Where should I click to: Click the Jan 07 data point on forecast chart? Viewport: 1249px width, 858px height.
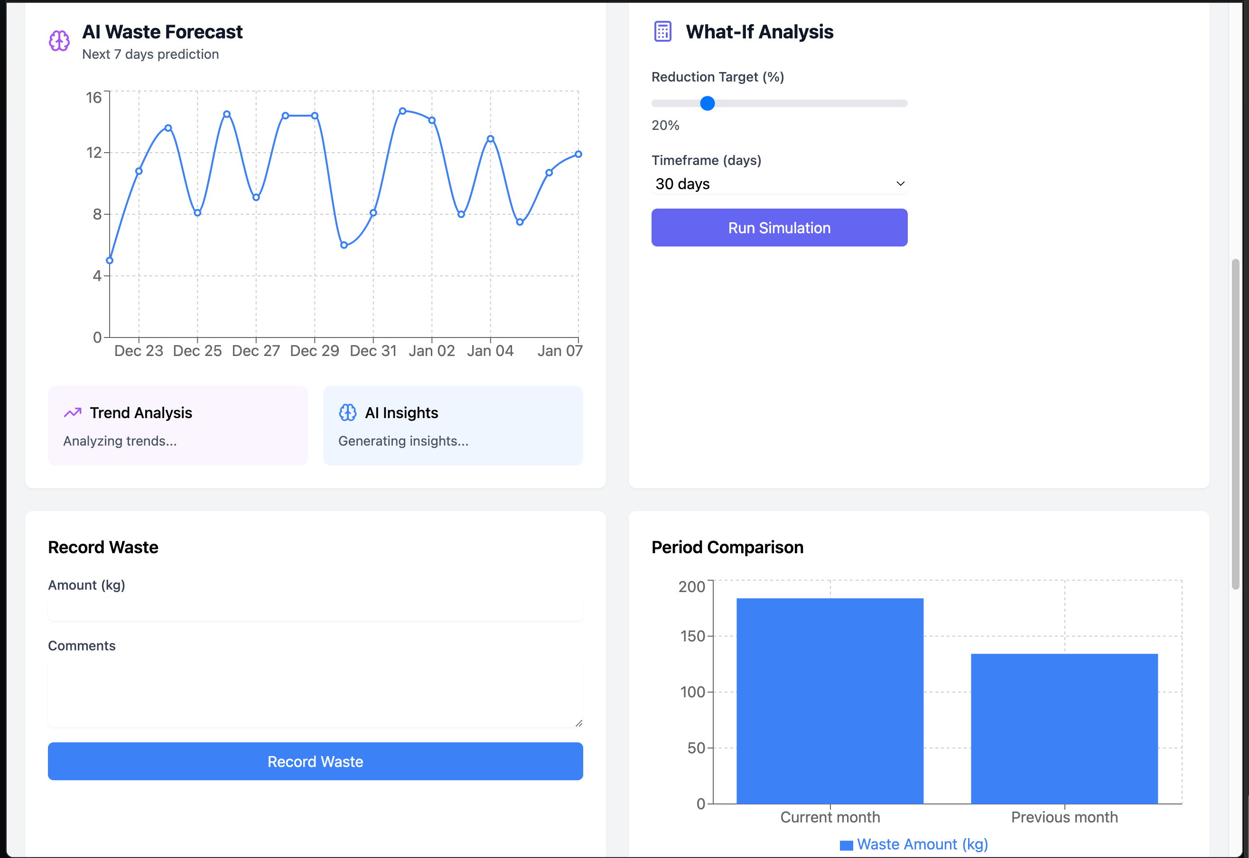(x=578, y=154)
